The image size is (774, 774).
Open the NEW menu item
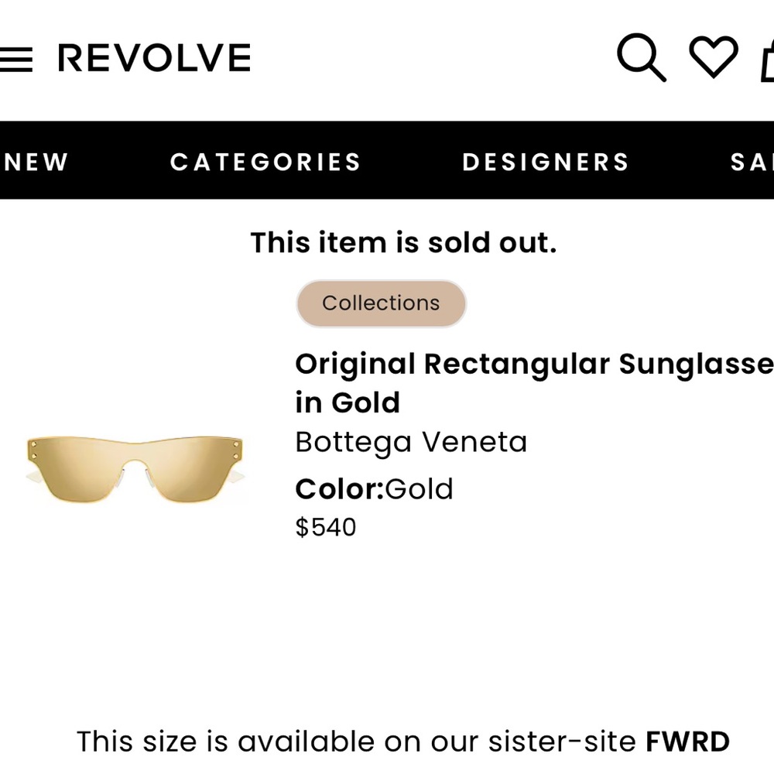tap(34, 162)
